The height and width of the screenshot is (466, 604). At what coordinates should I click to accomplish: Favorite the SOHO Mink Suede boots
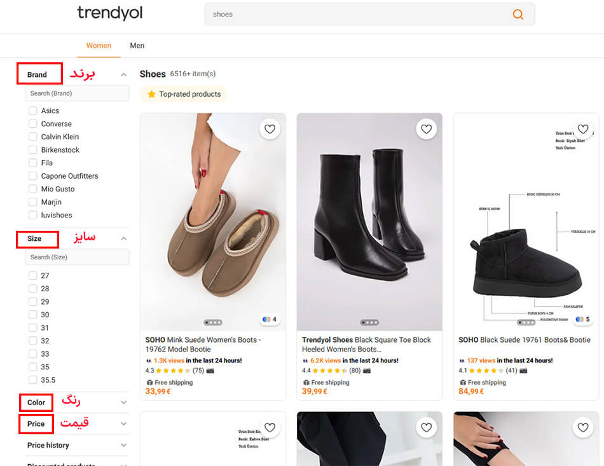[x=270, y=129]
